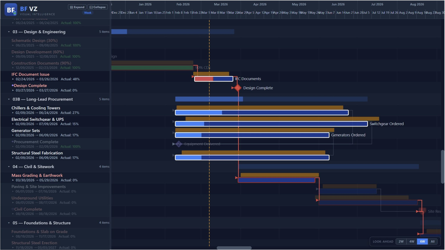
Task: Collapse the 03 — Design & Engineering section
Action: [x=9, y=32]
